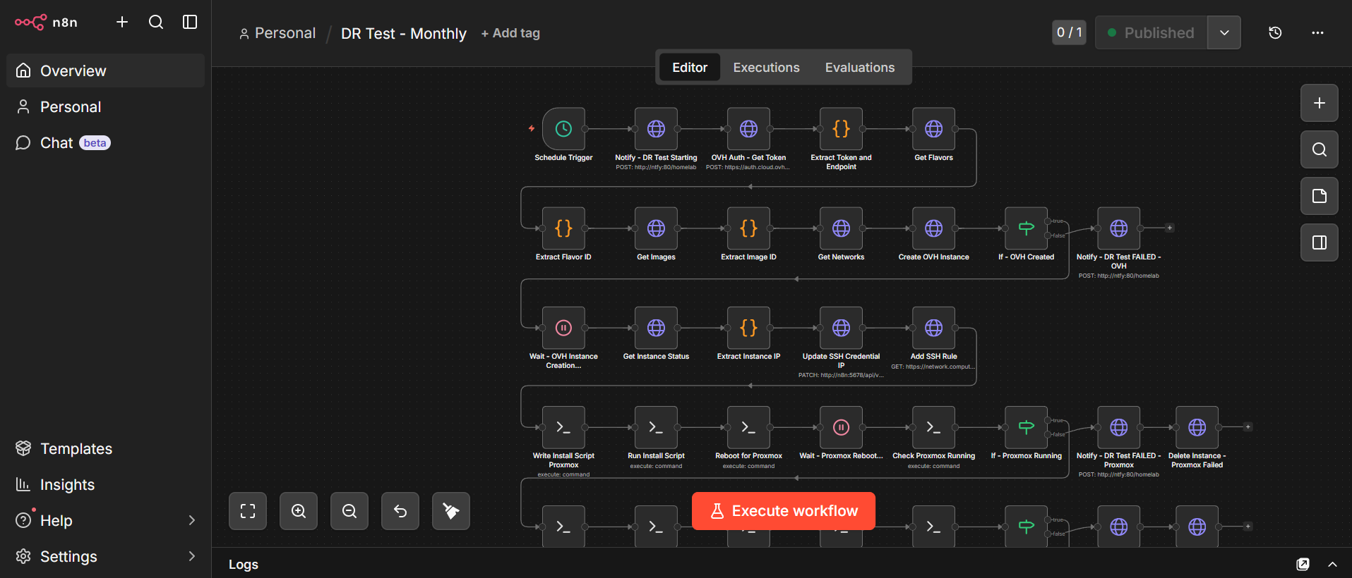Click + Add tag
The width and height of the screenshot is (1352, 578).
510,33
